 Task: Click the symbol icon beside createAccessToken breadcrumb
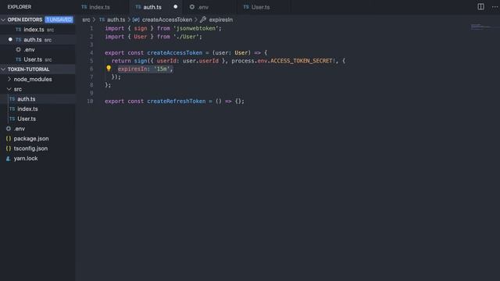pyautogui.click(x=136, y=20)
